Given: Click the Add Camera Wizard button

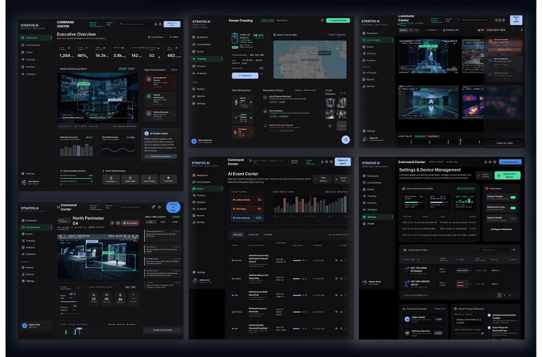Looking at the screenshot, I should click(508, 176).
